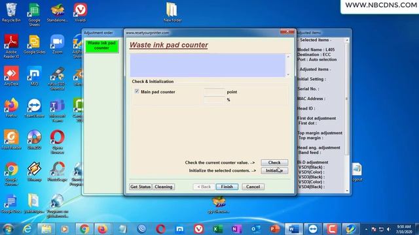Viewport: 419px width, 235px height.
Task: Click the Main pad counter percent field
Action: (x=214, y=100)
